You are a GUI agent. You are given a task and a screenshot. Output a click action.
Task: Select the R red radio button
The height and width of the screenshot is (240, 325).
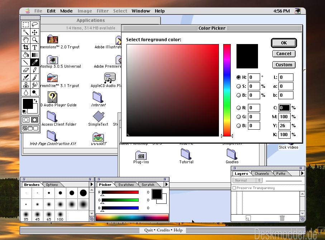coord(239,108)
